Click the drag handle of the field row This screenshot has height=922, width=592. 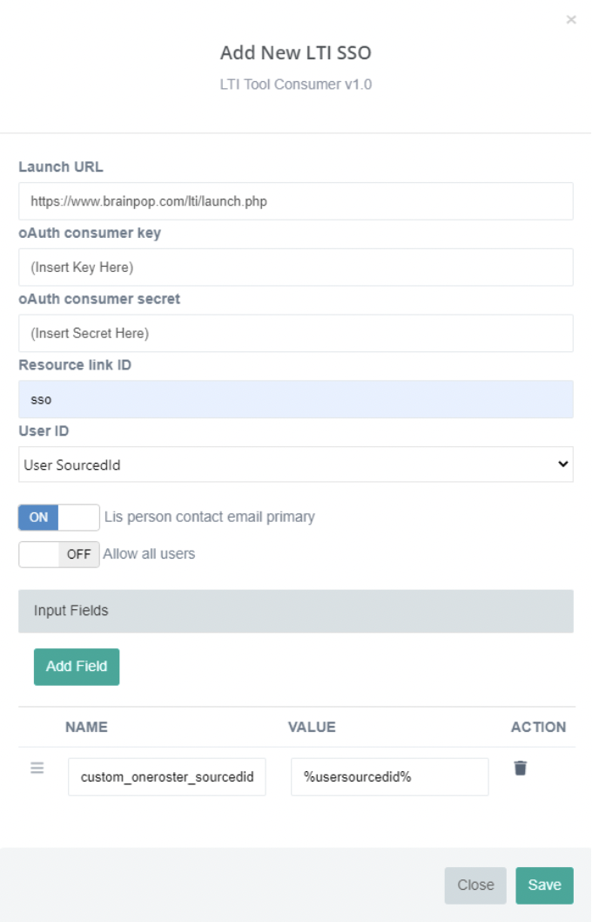point(37,768)
